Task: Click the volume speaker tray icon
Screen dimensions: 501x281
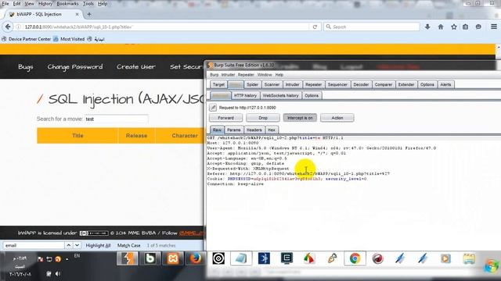Action: click(58, 274)
